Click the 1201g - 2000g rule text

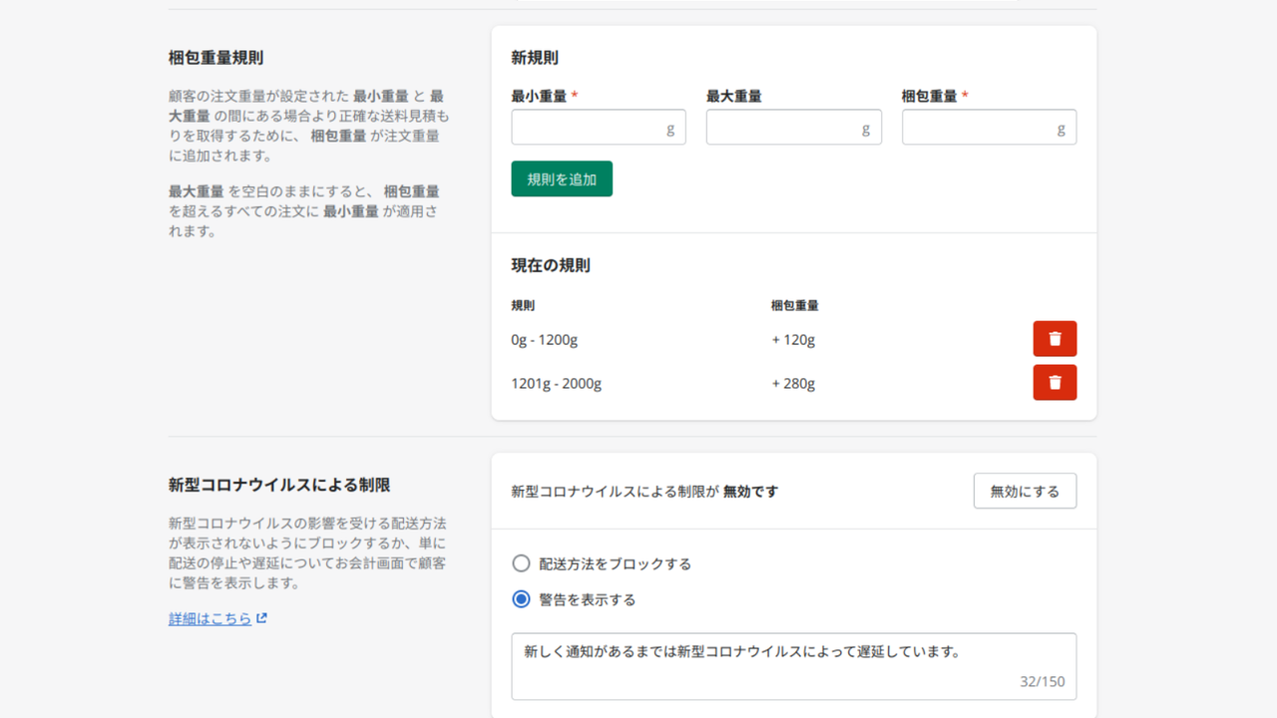pos(557,384)
